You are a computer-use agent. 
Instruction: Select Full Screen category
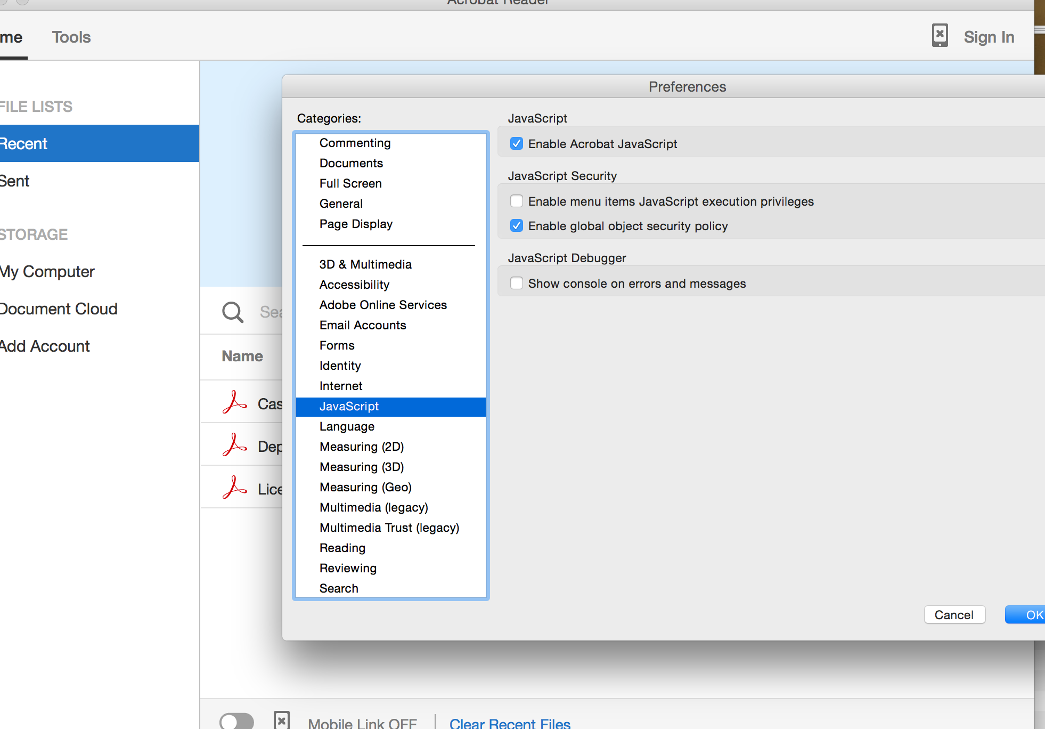391,183
